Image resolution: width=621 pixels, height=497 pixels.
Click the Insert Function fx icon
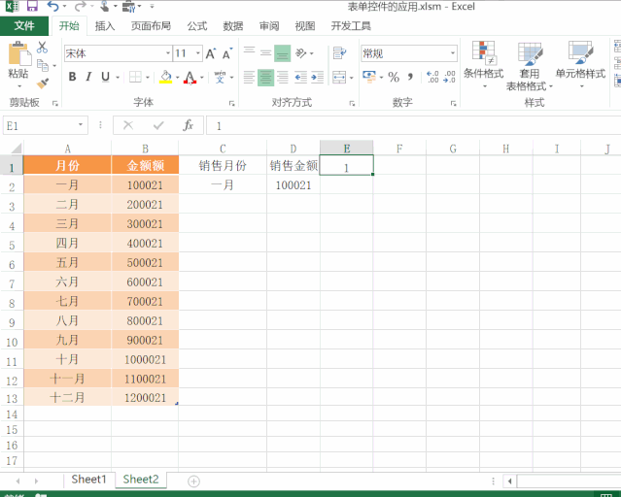pyautogui.click(x=189, y=125)
